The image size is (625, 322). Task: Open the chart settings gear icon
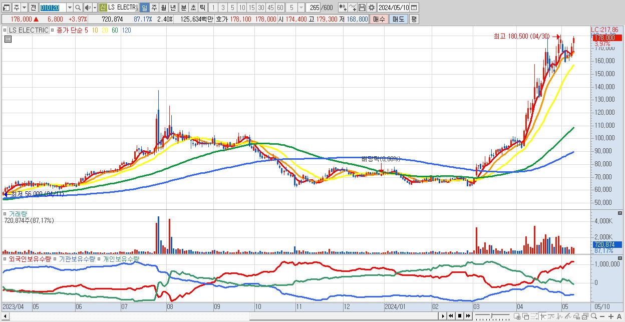pyautogui.click(x=371, y=8)
